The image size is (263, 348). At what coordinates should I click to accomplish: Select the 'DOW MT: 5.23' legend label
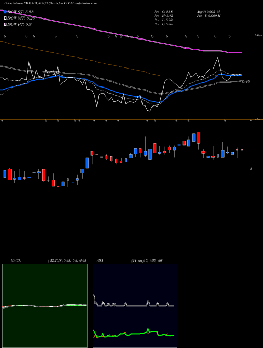tap(21, 18)
